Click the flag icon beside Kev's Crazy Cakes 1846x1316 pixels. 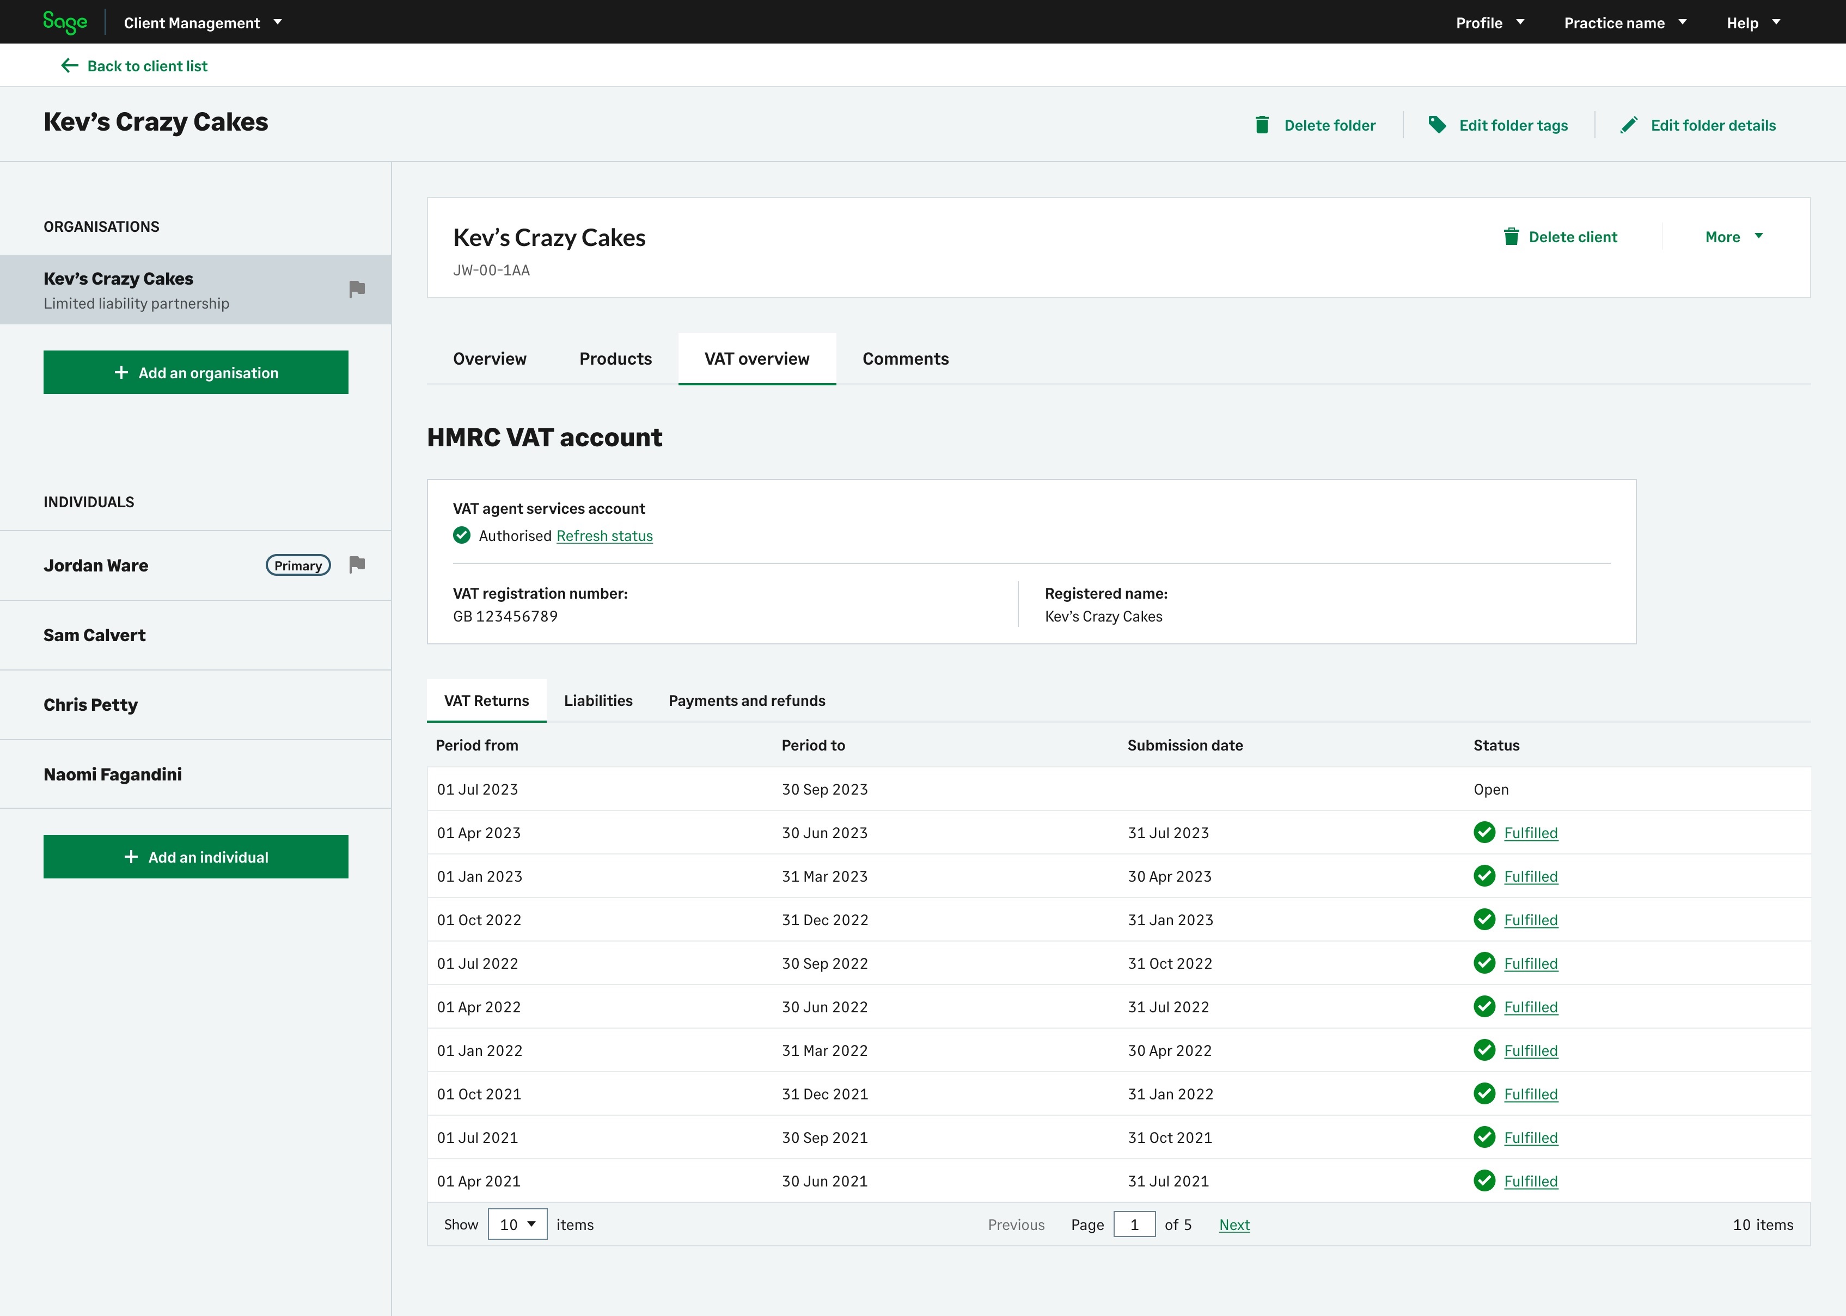pos(357,290)
